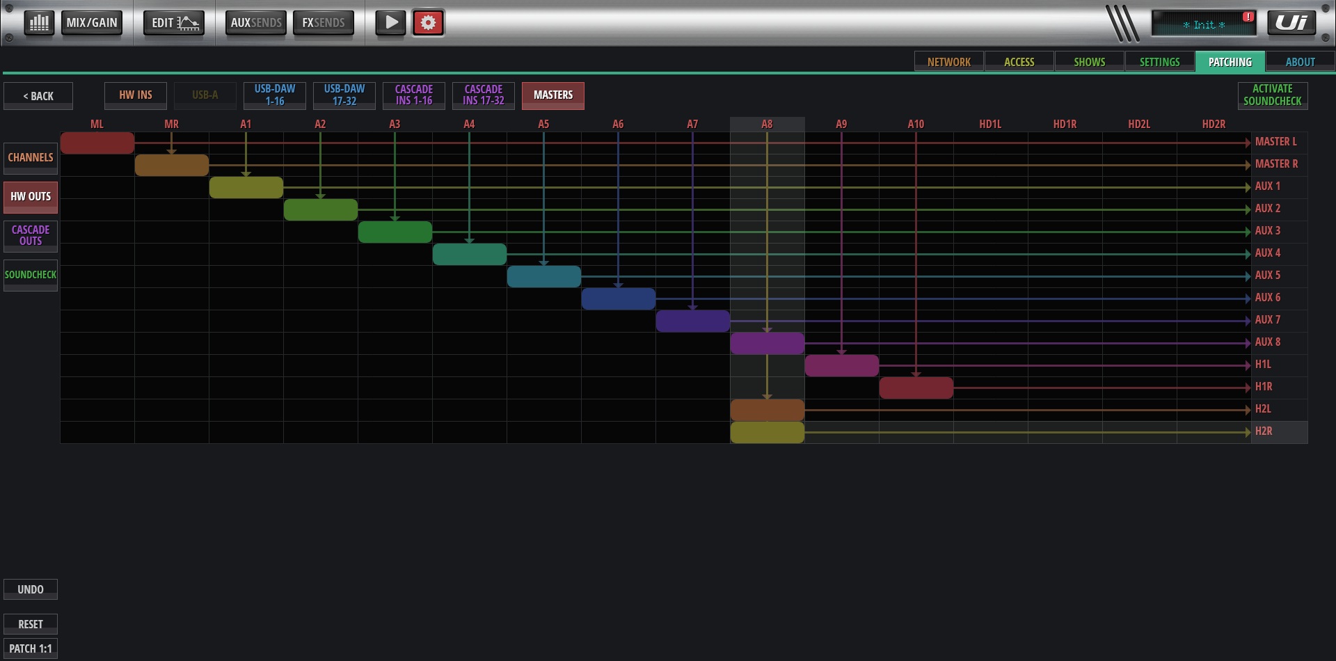Select the A5 to AUX 5 patch block
Image resolution: width=1336 pixels, height=661 pixels.
click(543, 276)
